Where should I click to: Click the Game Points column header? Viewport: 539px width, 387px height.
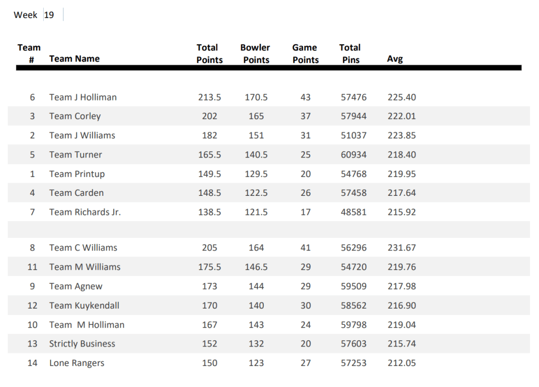pyautogui.click(x=305, y=54)
